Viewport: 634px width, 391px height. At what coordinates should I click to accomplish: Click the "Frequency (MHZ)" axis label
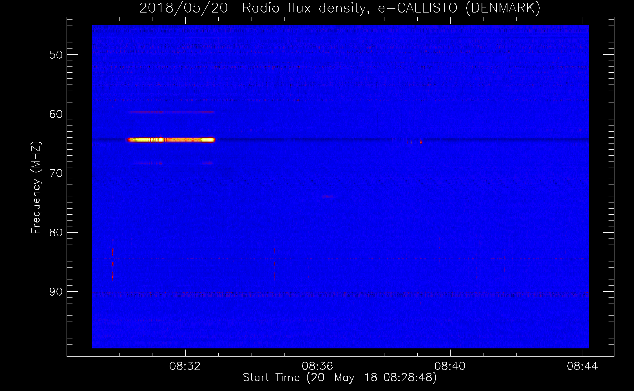pyautogui.click(x=36, y=188)
